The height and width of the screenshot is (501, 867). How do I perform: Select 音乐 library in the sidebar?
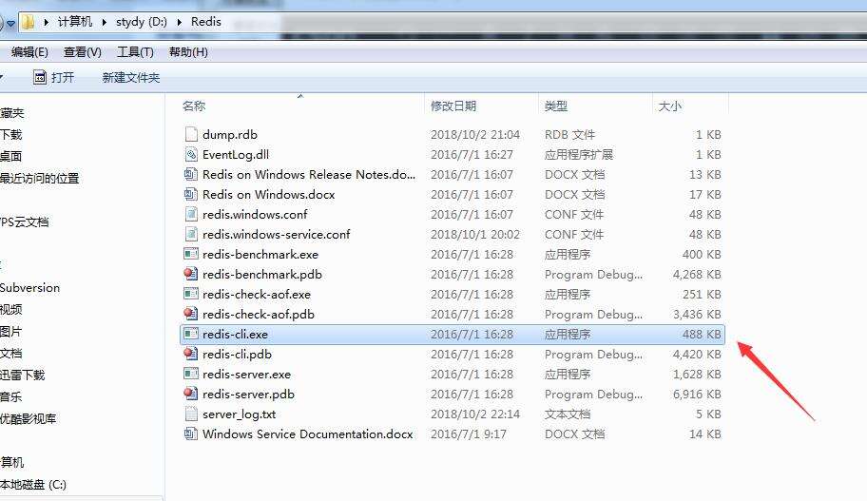coord(11,396)
